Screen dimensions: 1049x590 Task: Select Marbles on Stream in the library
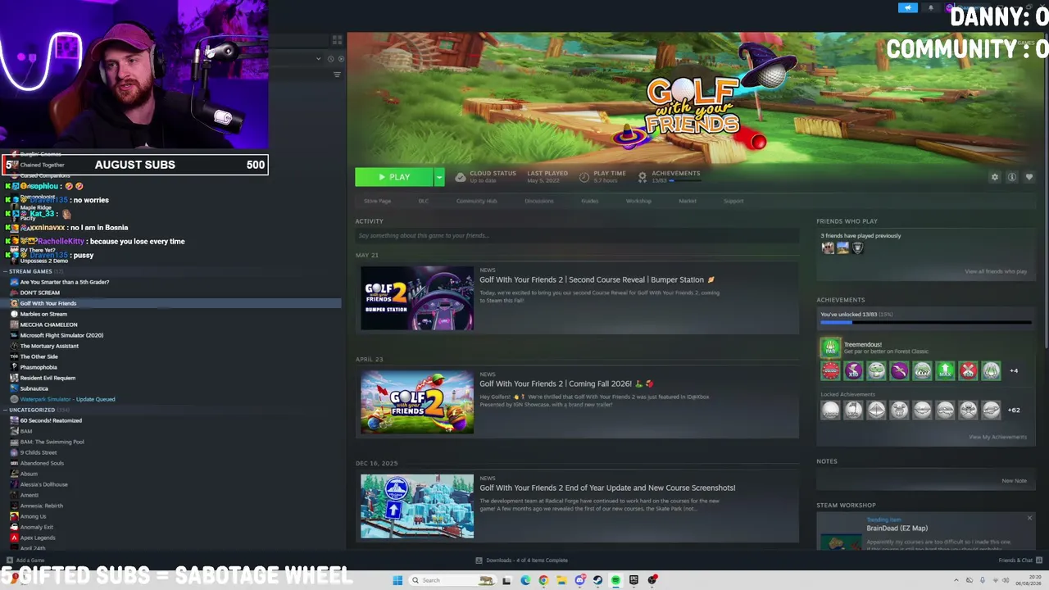pos(43,314)
